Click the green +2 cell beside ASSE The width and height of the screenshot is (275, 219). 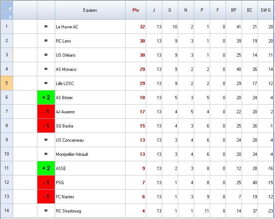point(46,169)
